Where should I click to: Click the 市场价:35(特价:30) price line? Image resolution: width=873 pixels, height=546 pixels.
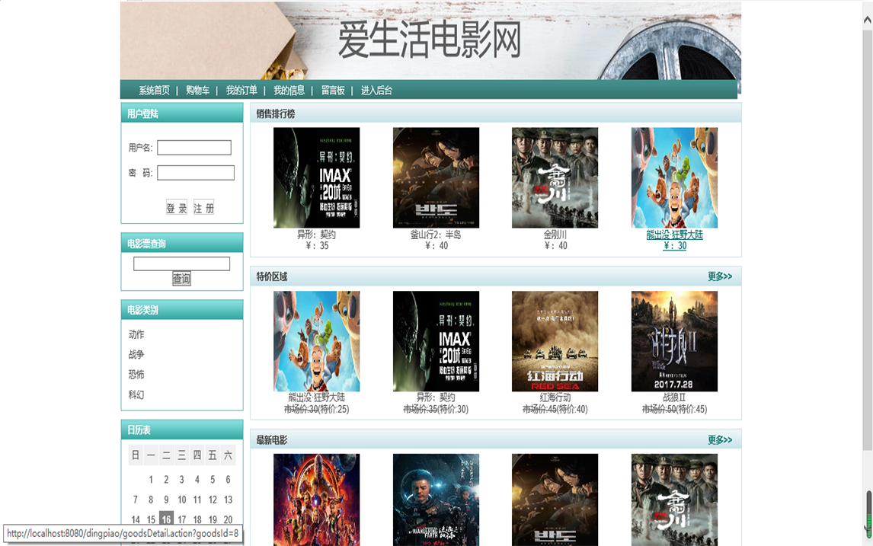point(436,410)
